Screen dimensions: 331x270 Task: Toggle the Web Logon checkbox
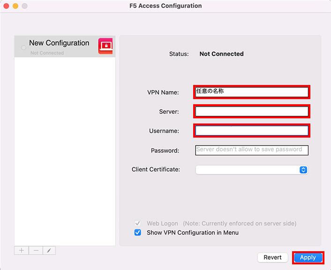point(138,223)
